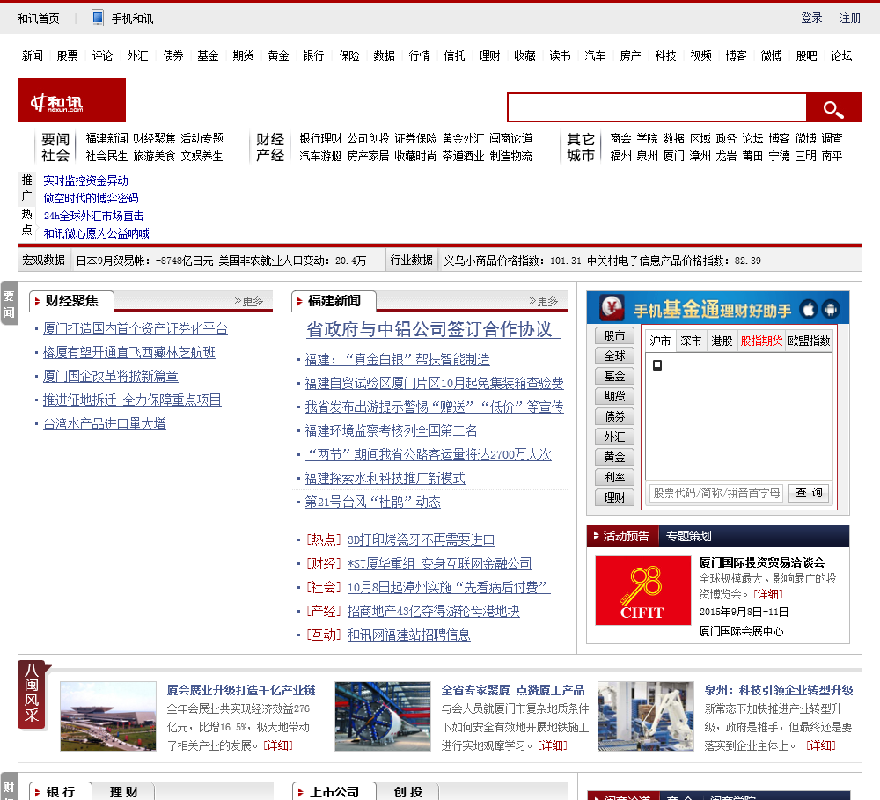Click the mobile phone icon beside 手机和讯
880x800 pixels.
[x=98, y=18]
